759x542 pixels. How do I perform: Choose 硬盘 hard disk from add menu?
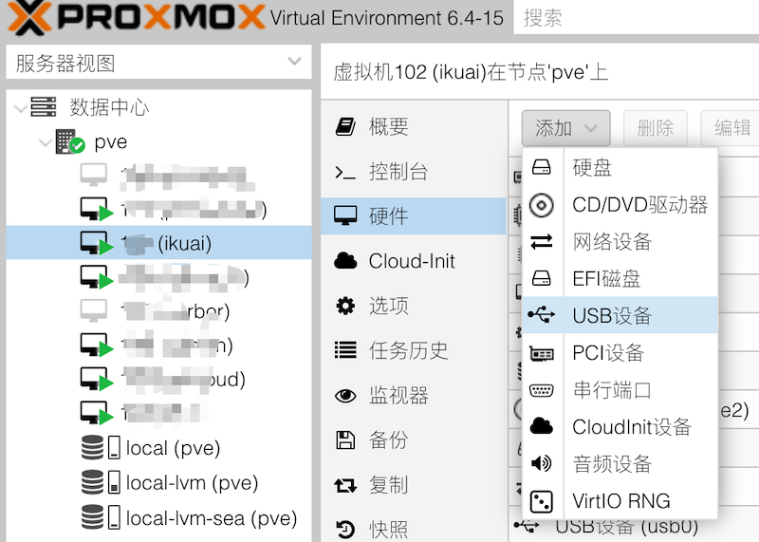[x=620, y=168]
